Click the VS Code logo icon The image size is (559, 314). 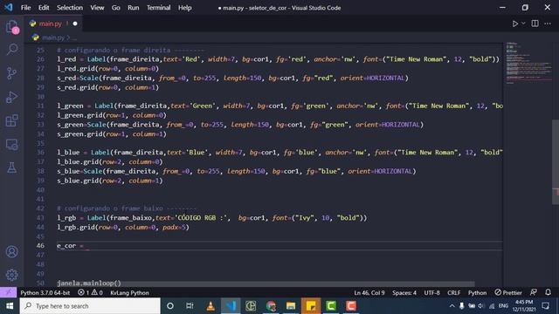coord(8,7)
